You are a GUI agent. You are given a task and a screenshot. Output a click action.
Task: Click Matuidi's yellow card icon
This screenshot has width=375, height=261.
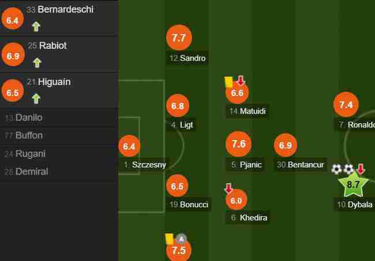(x=228, y=82)
